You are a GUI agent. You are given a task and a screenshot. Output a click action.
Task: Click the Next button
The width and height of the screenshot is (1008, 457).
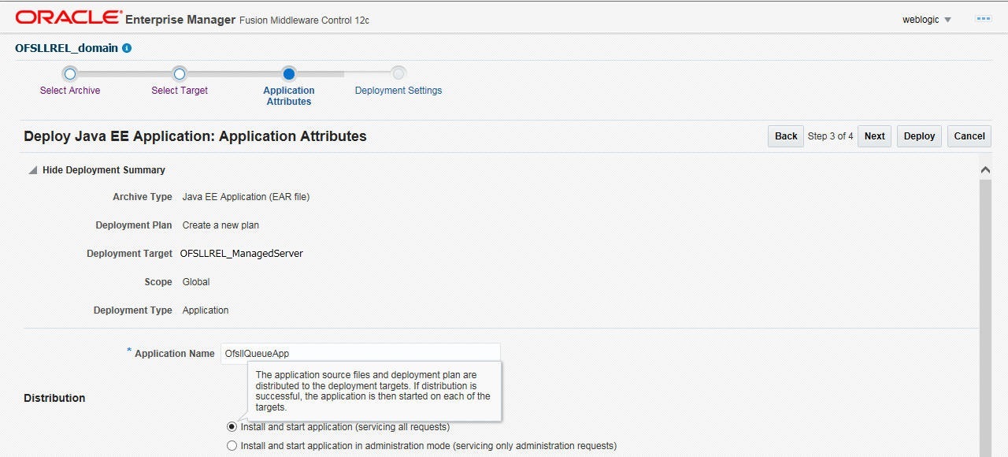click(x=874, y=136)
